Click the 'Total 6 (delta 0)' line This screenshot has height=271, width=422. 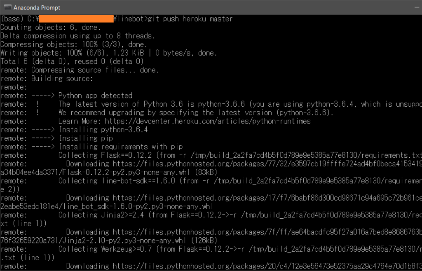[x=72, y=61]
